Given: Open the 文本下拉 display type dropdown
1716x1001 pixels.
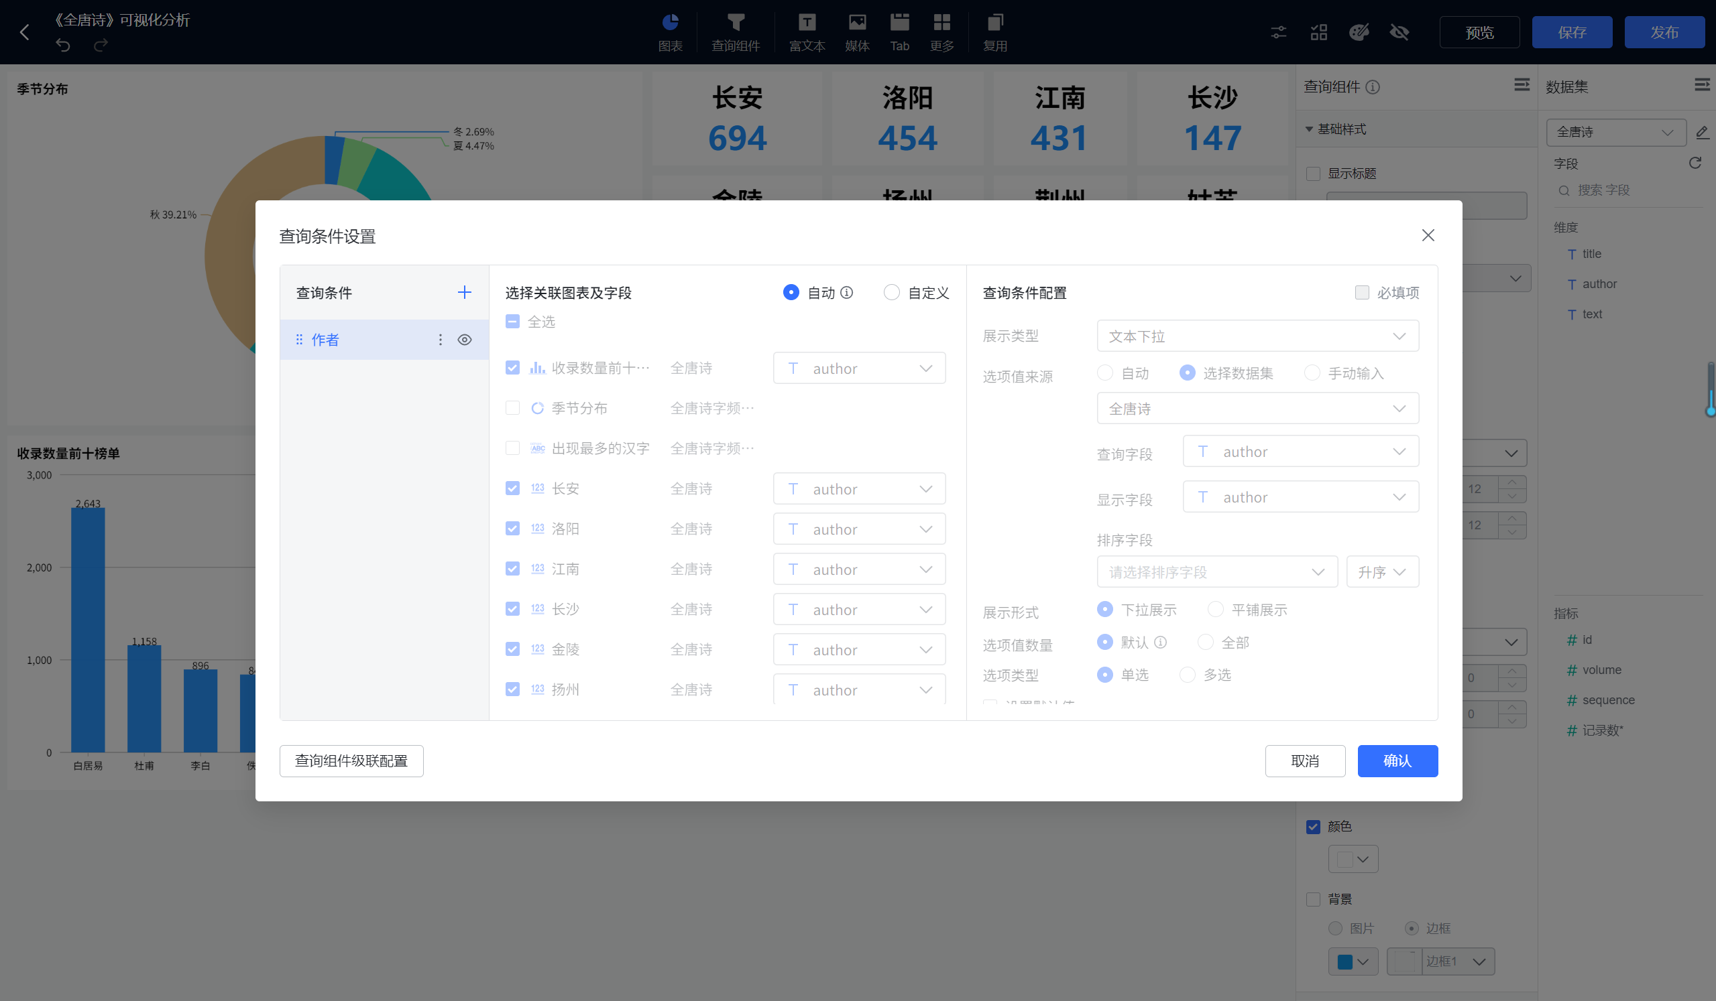Looking at the screenshot, I should coord(1257,336).
